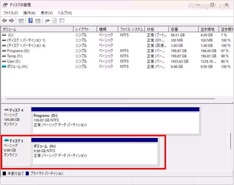Click the Forward arrow toolbar icon
234x185 pixels.
[x=12, y=21]
